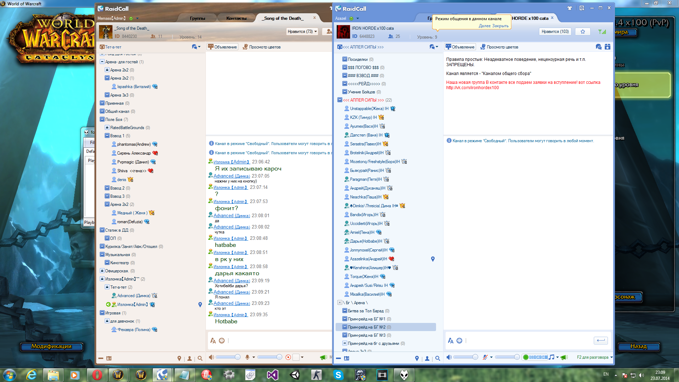Viewport: 679px width, 382px height.
Task: Open Просмотр цветов in left window
Action: [x=262, y=47]
